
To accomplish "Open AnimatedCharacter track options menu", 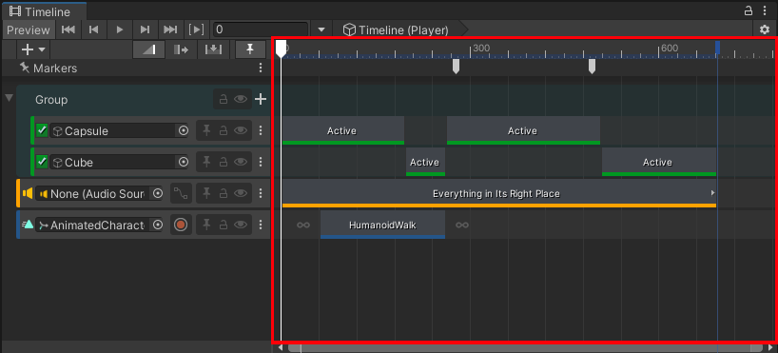I will (261, 225).
